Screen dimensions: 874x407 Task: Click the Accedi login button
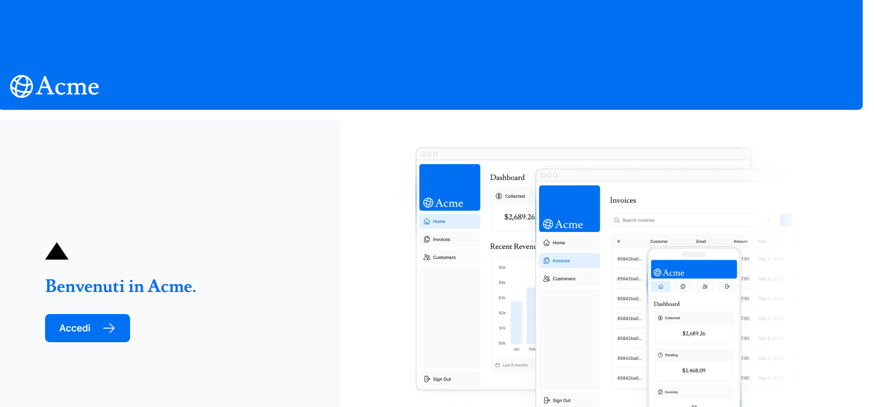click(87, 328)
